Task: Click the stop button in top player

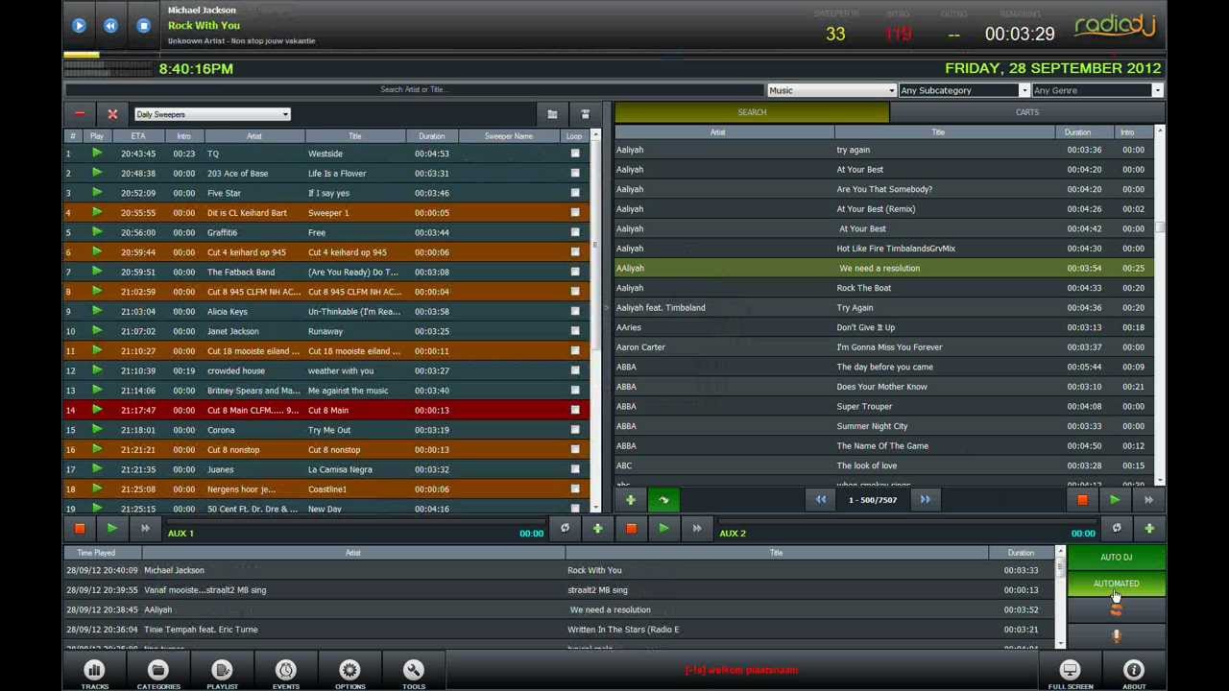Action: pos(143,26)
